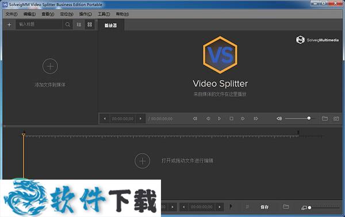Screen dimensions: 345x217
Task: Decrease second bottom time field with left arrow
Action: point(184,207)
